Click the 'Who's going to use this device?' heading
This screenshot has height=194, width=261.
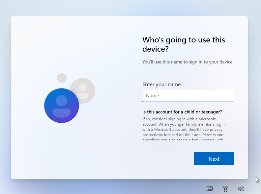tap(184, 44)
